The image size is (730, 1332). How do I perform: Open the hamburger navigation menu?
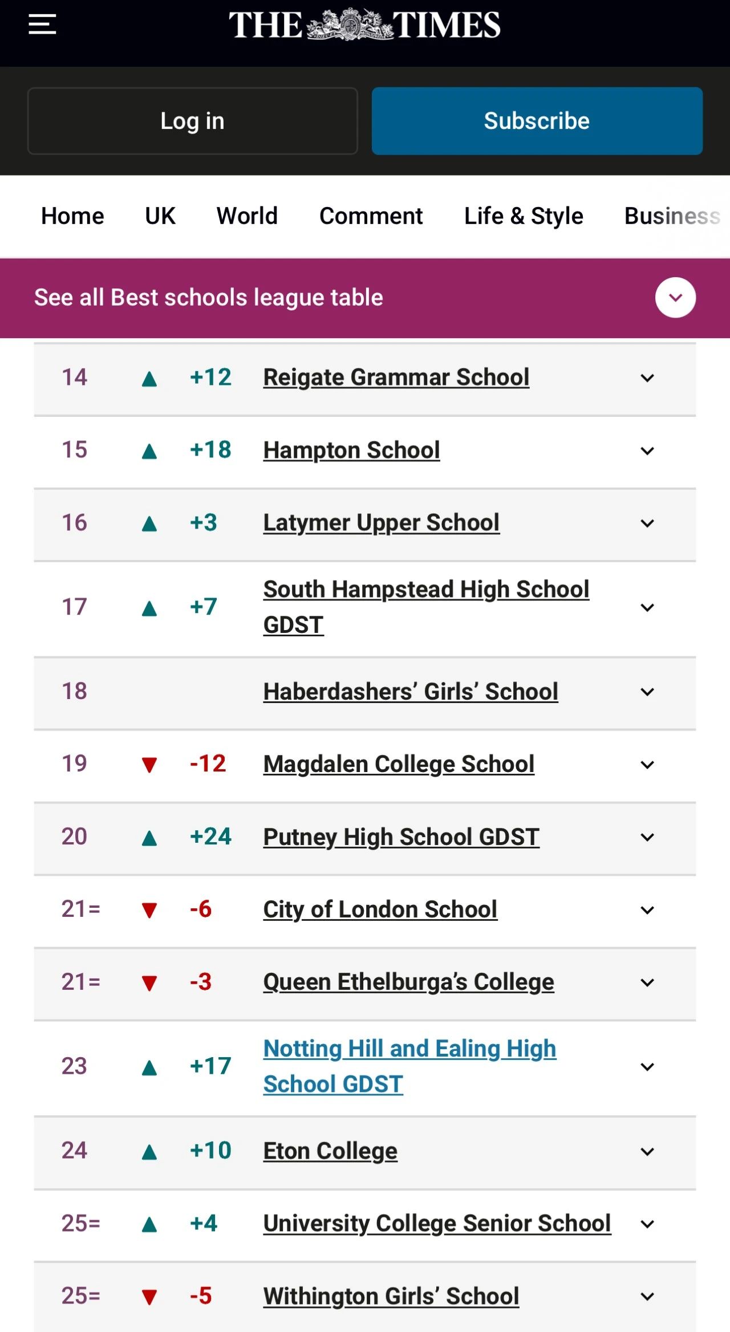point(42,25)
